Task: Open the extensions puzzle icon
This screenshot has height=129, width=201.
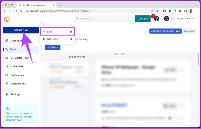Action: point(180,11)
